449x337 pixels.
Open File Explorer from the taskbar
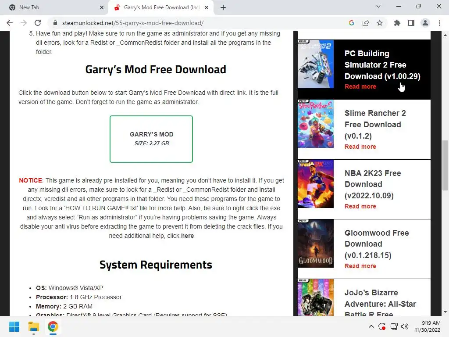pos(33,326)
